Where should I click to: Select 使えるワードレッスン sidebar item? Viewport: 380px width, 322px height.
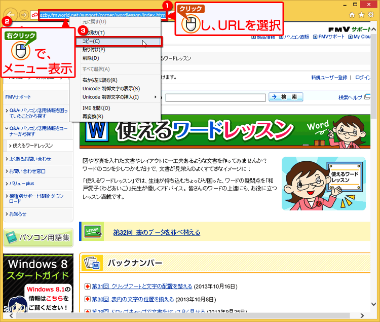click(x=33, y=146)
